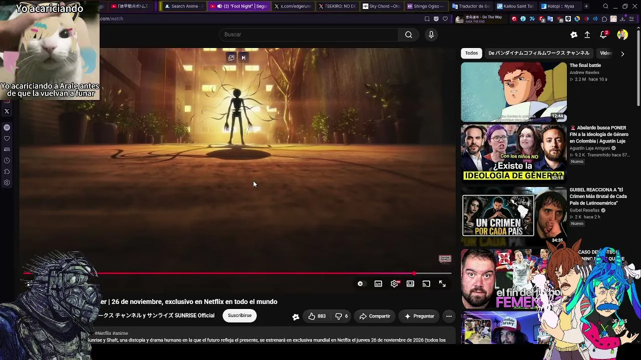Open the Un Crimen Por Cada País thumbnail

[514, 216]
